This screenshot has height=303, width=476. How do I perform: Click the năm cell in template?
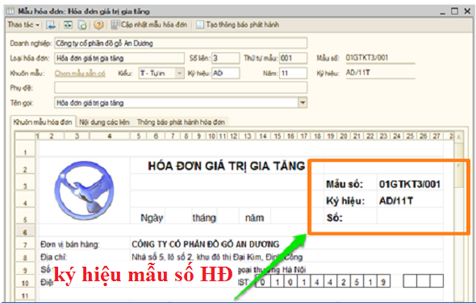click(x=254, y=218)
